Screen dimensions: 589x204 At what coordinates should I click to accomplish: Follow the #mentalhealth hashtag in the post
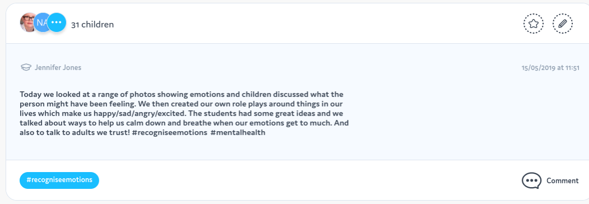[x=238, y=133]
